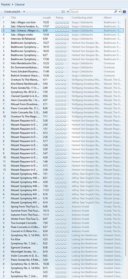The image size is (128, 279).
Task: Select 'Summer From The Four...' track
Action: coord(62,211)
